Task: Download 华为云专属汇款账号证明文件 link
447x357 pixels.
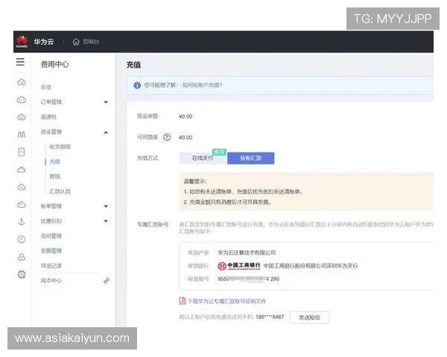Action: (226, 301)
